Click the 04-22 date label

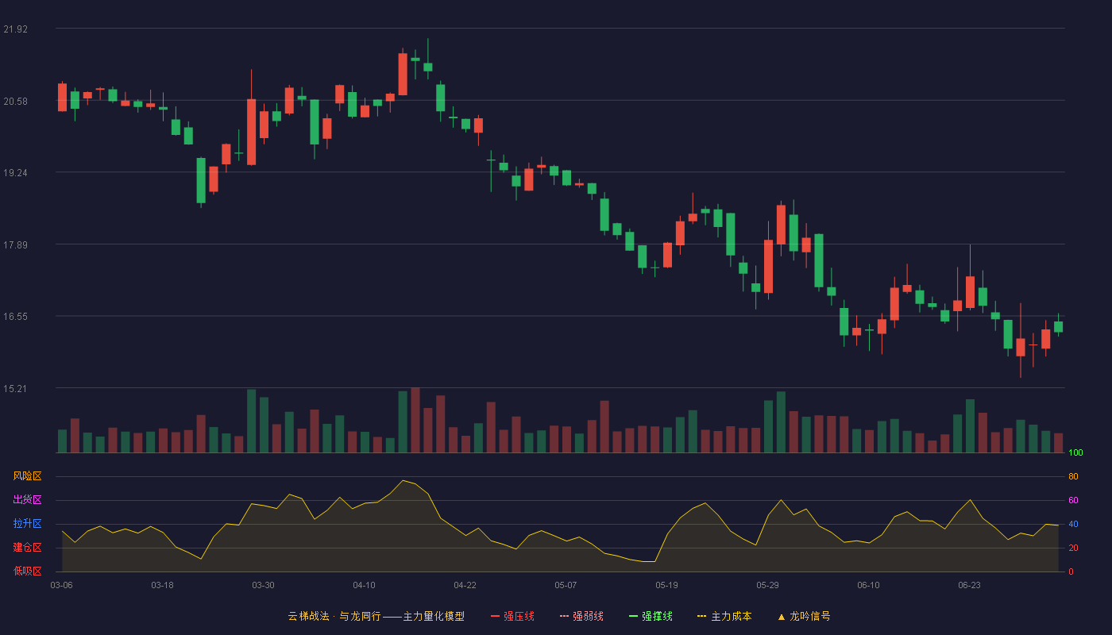click(x=465, y=585)
